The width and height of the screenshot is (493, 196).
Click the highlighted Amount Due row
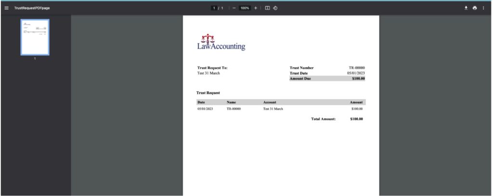(327, 78)
